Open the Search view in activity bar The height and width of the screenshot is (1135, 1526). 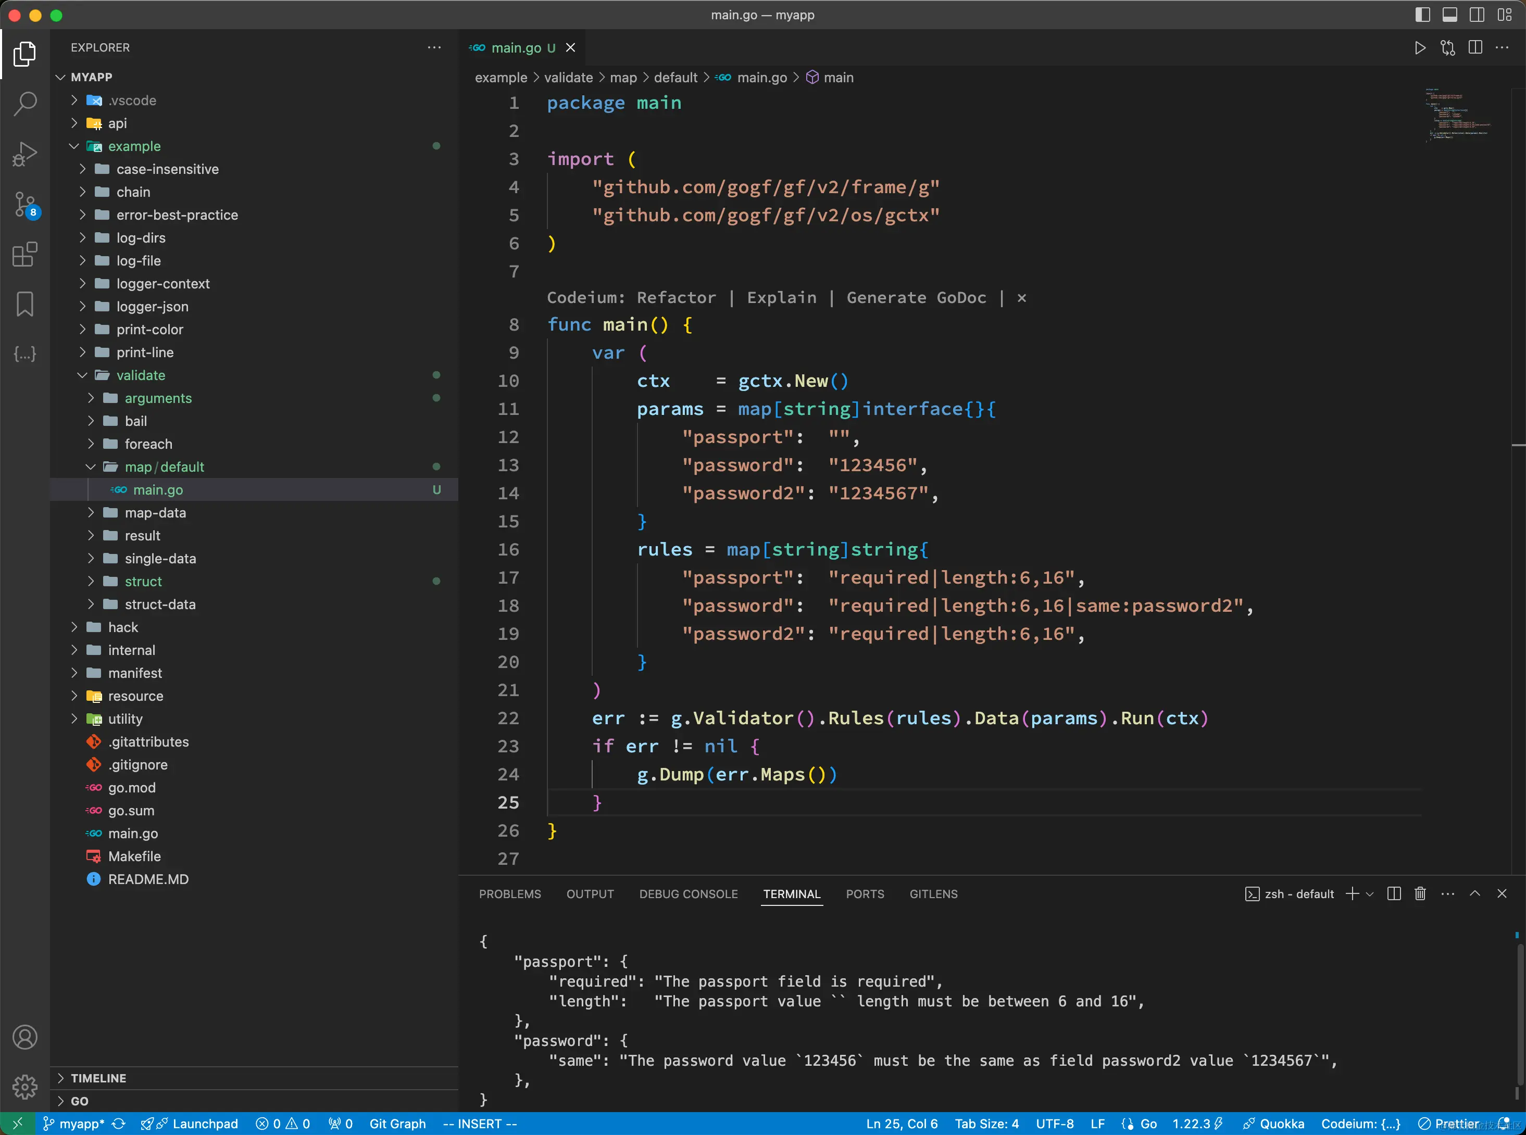click(24, 104)
